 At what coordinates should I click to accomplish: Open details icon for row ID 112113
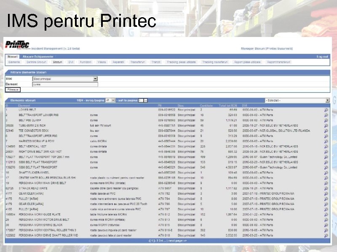[x=326, y=163]
